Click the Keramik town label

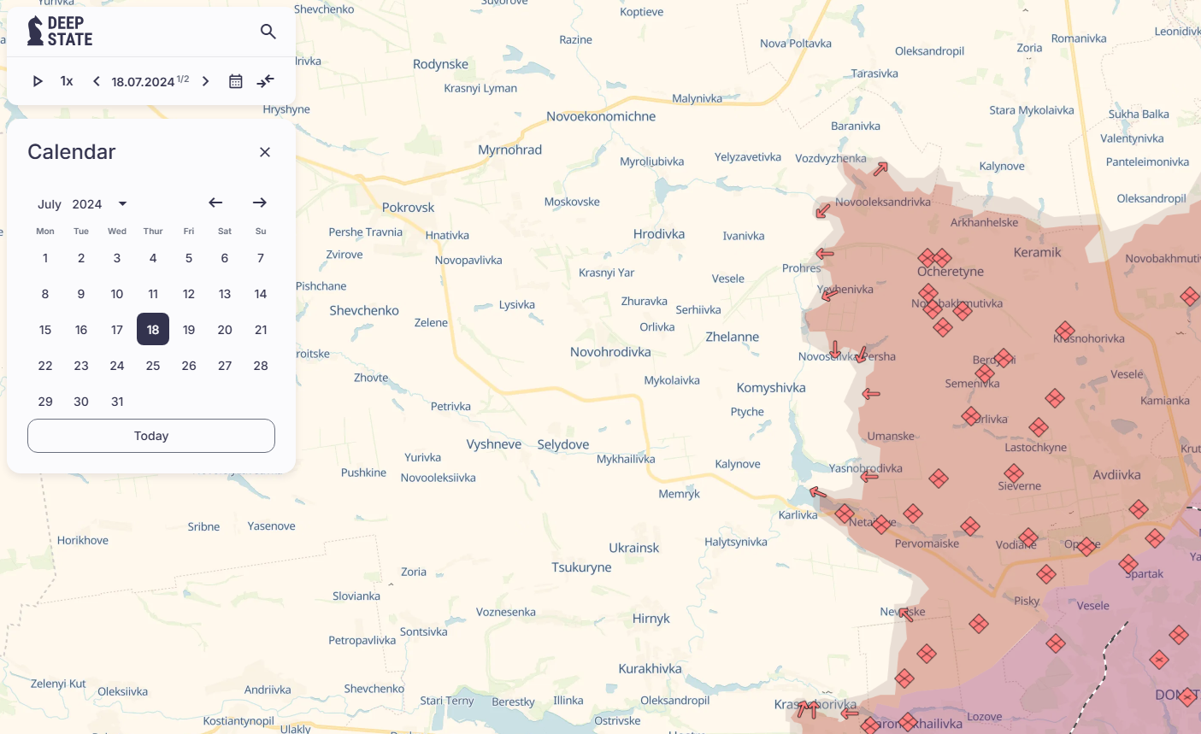tap(1038, 253)
